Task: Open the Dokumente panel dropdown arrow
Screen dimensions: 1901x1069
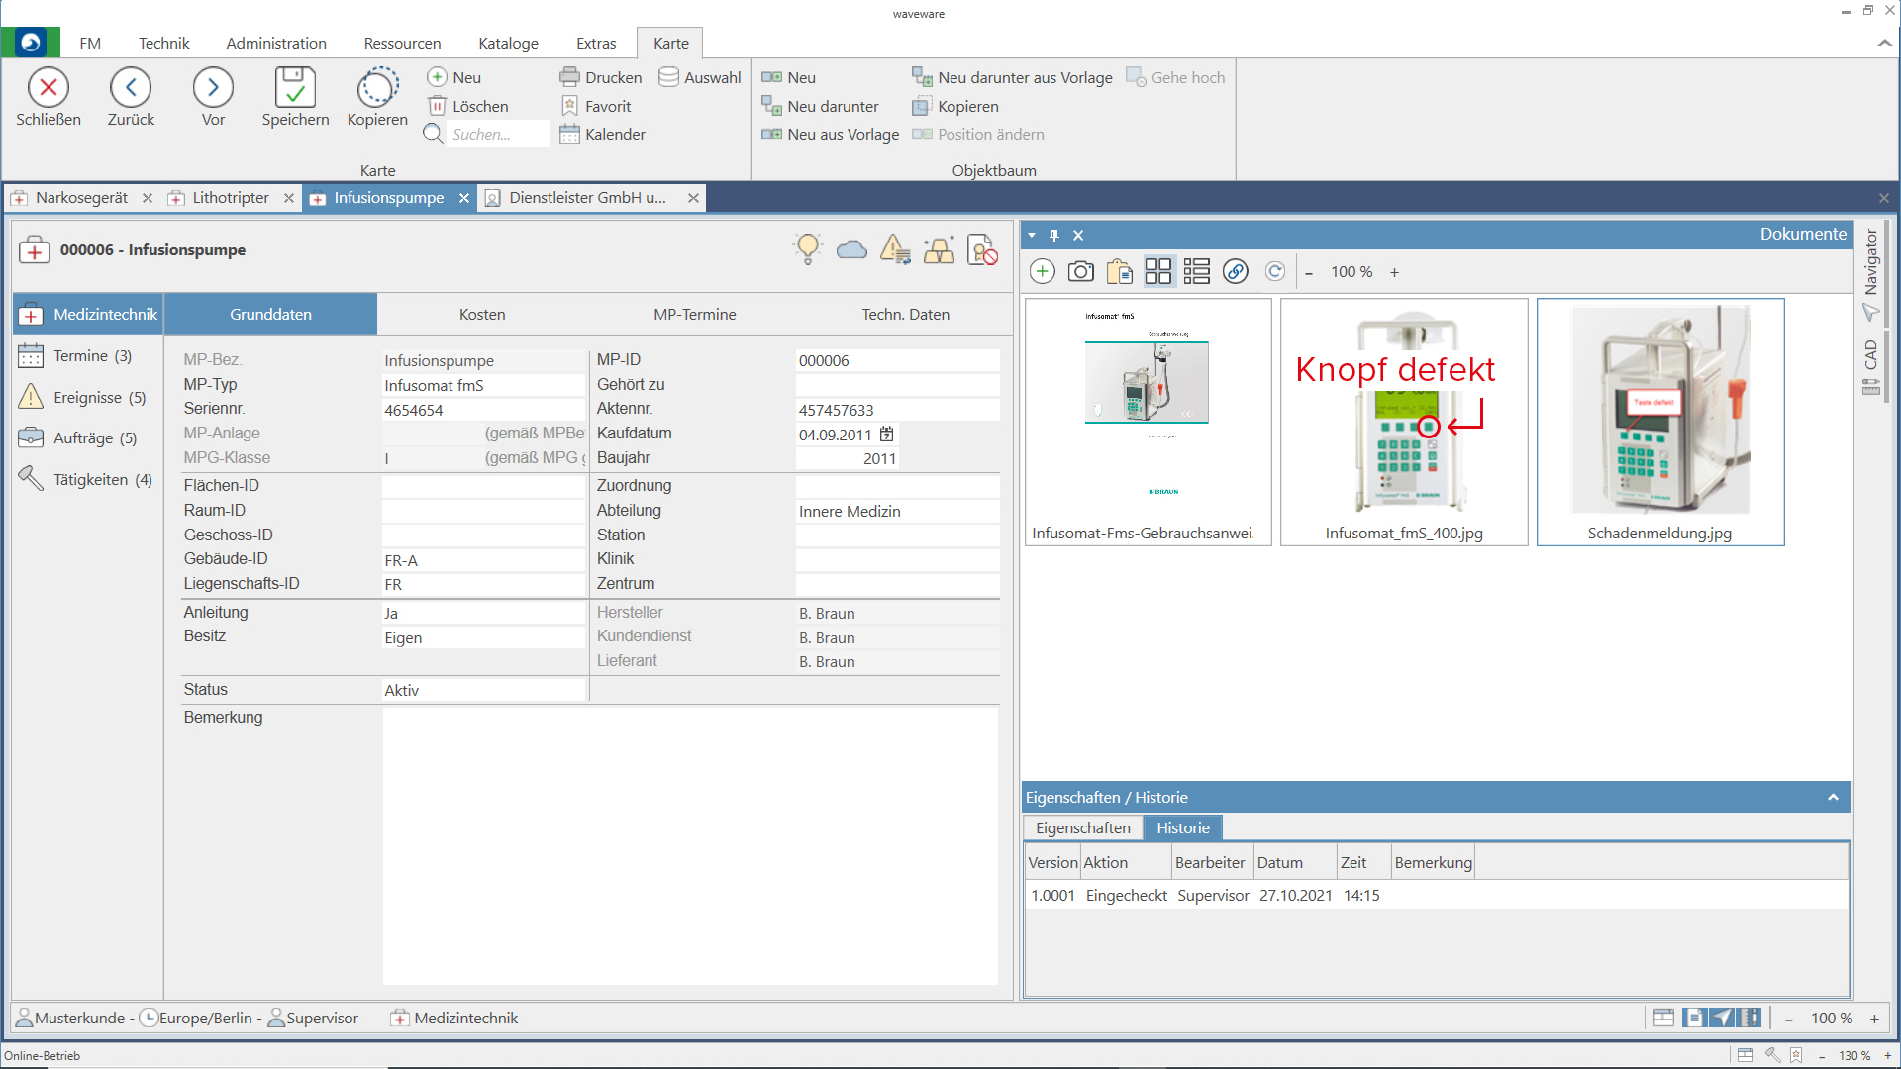Action: point(1032,235)
